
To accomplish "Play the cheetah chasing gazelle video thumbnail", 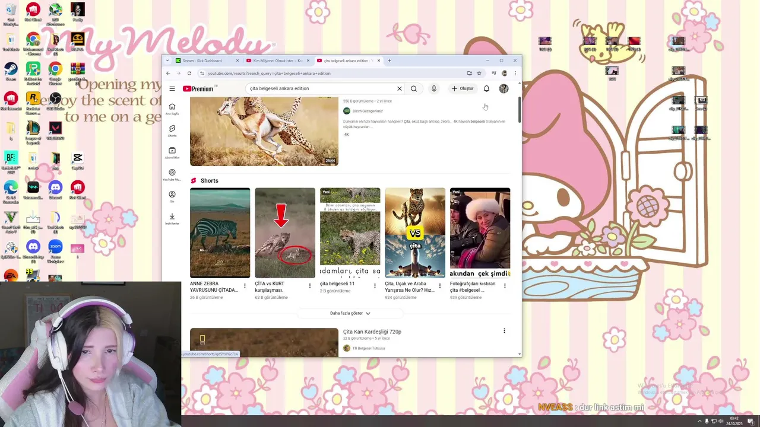I will (x=264, y=132).
